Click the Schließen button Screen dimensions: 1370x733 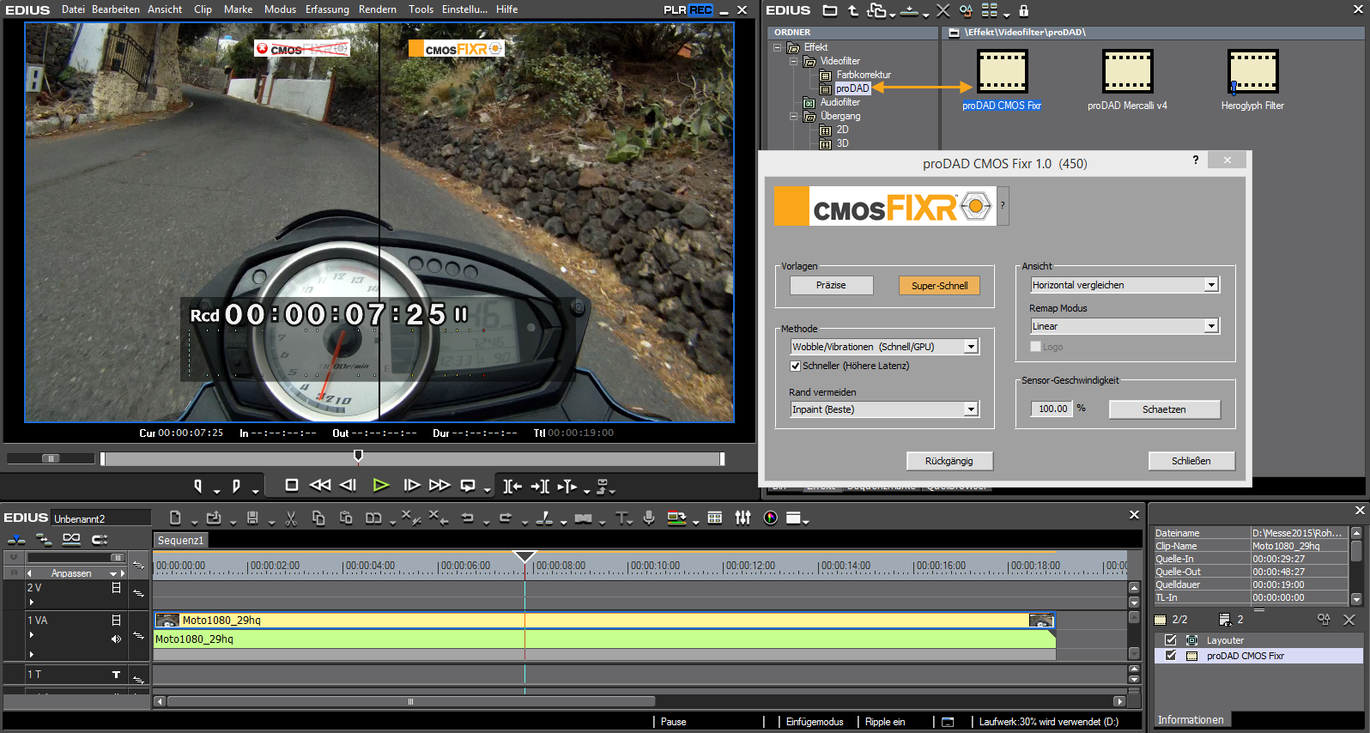[x=1191, y=461]
